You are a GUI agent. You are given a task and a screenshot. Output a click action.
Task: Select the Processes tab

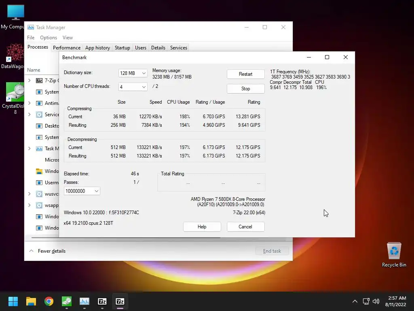(38, 47)
